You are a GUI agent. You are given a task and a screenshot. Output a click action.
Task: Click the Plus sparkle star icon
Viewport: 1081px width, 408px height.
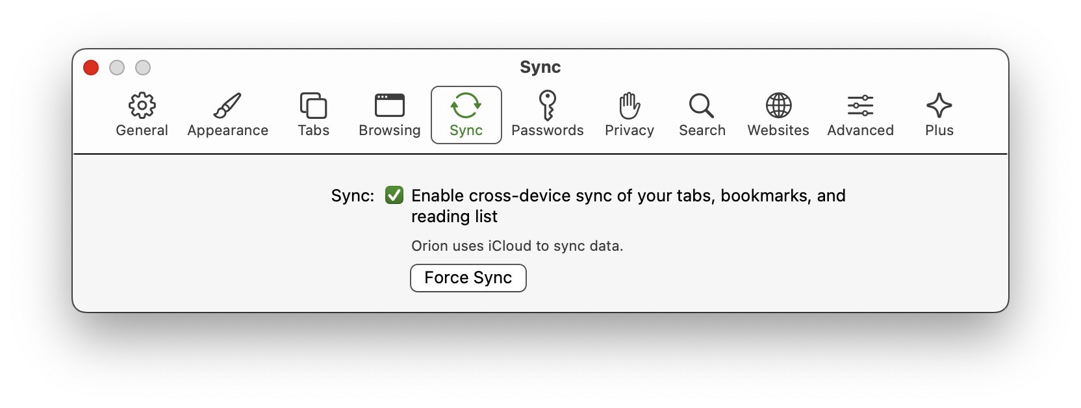pos(939,105)
